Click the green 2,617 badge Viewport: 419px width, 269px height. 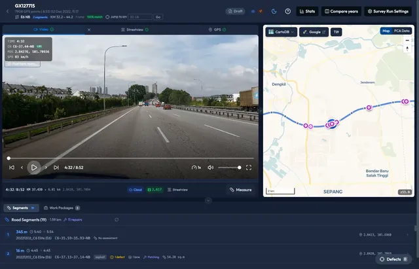pos(155,190)
